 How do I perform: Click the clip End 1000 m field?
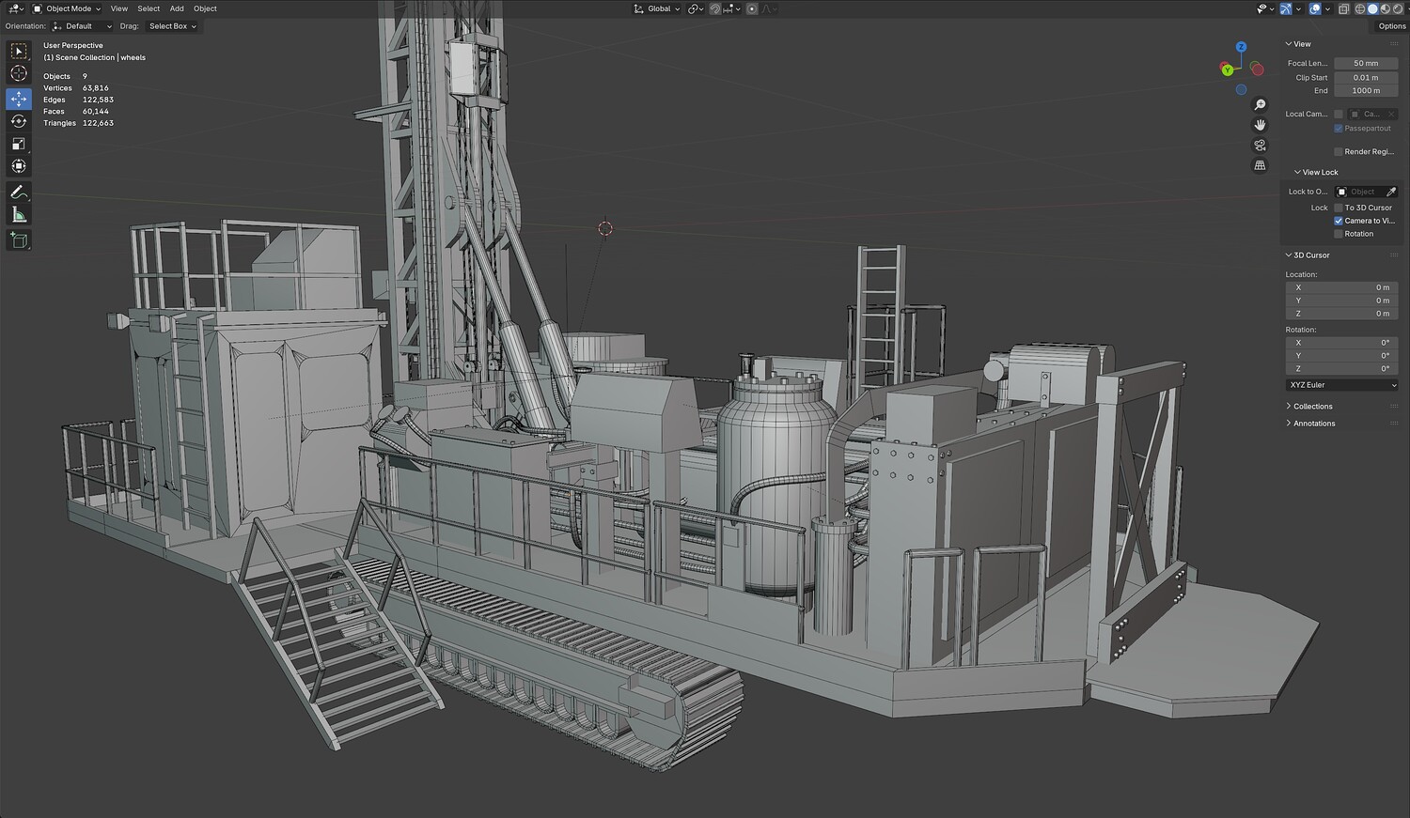1366,91
